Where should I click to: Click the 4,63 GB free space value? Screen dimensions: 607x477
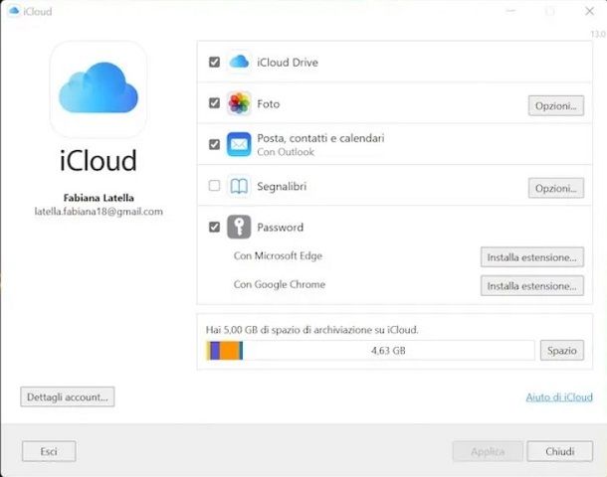(388, 351)
